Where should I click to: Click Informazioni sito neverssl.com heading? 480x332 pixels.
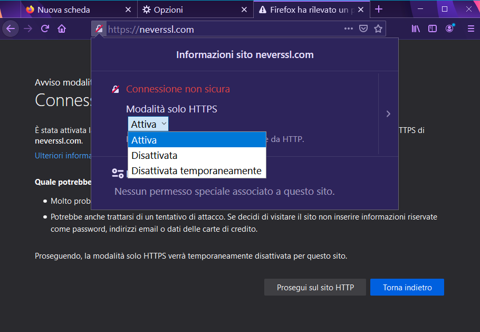245,55
